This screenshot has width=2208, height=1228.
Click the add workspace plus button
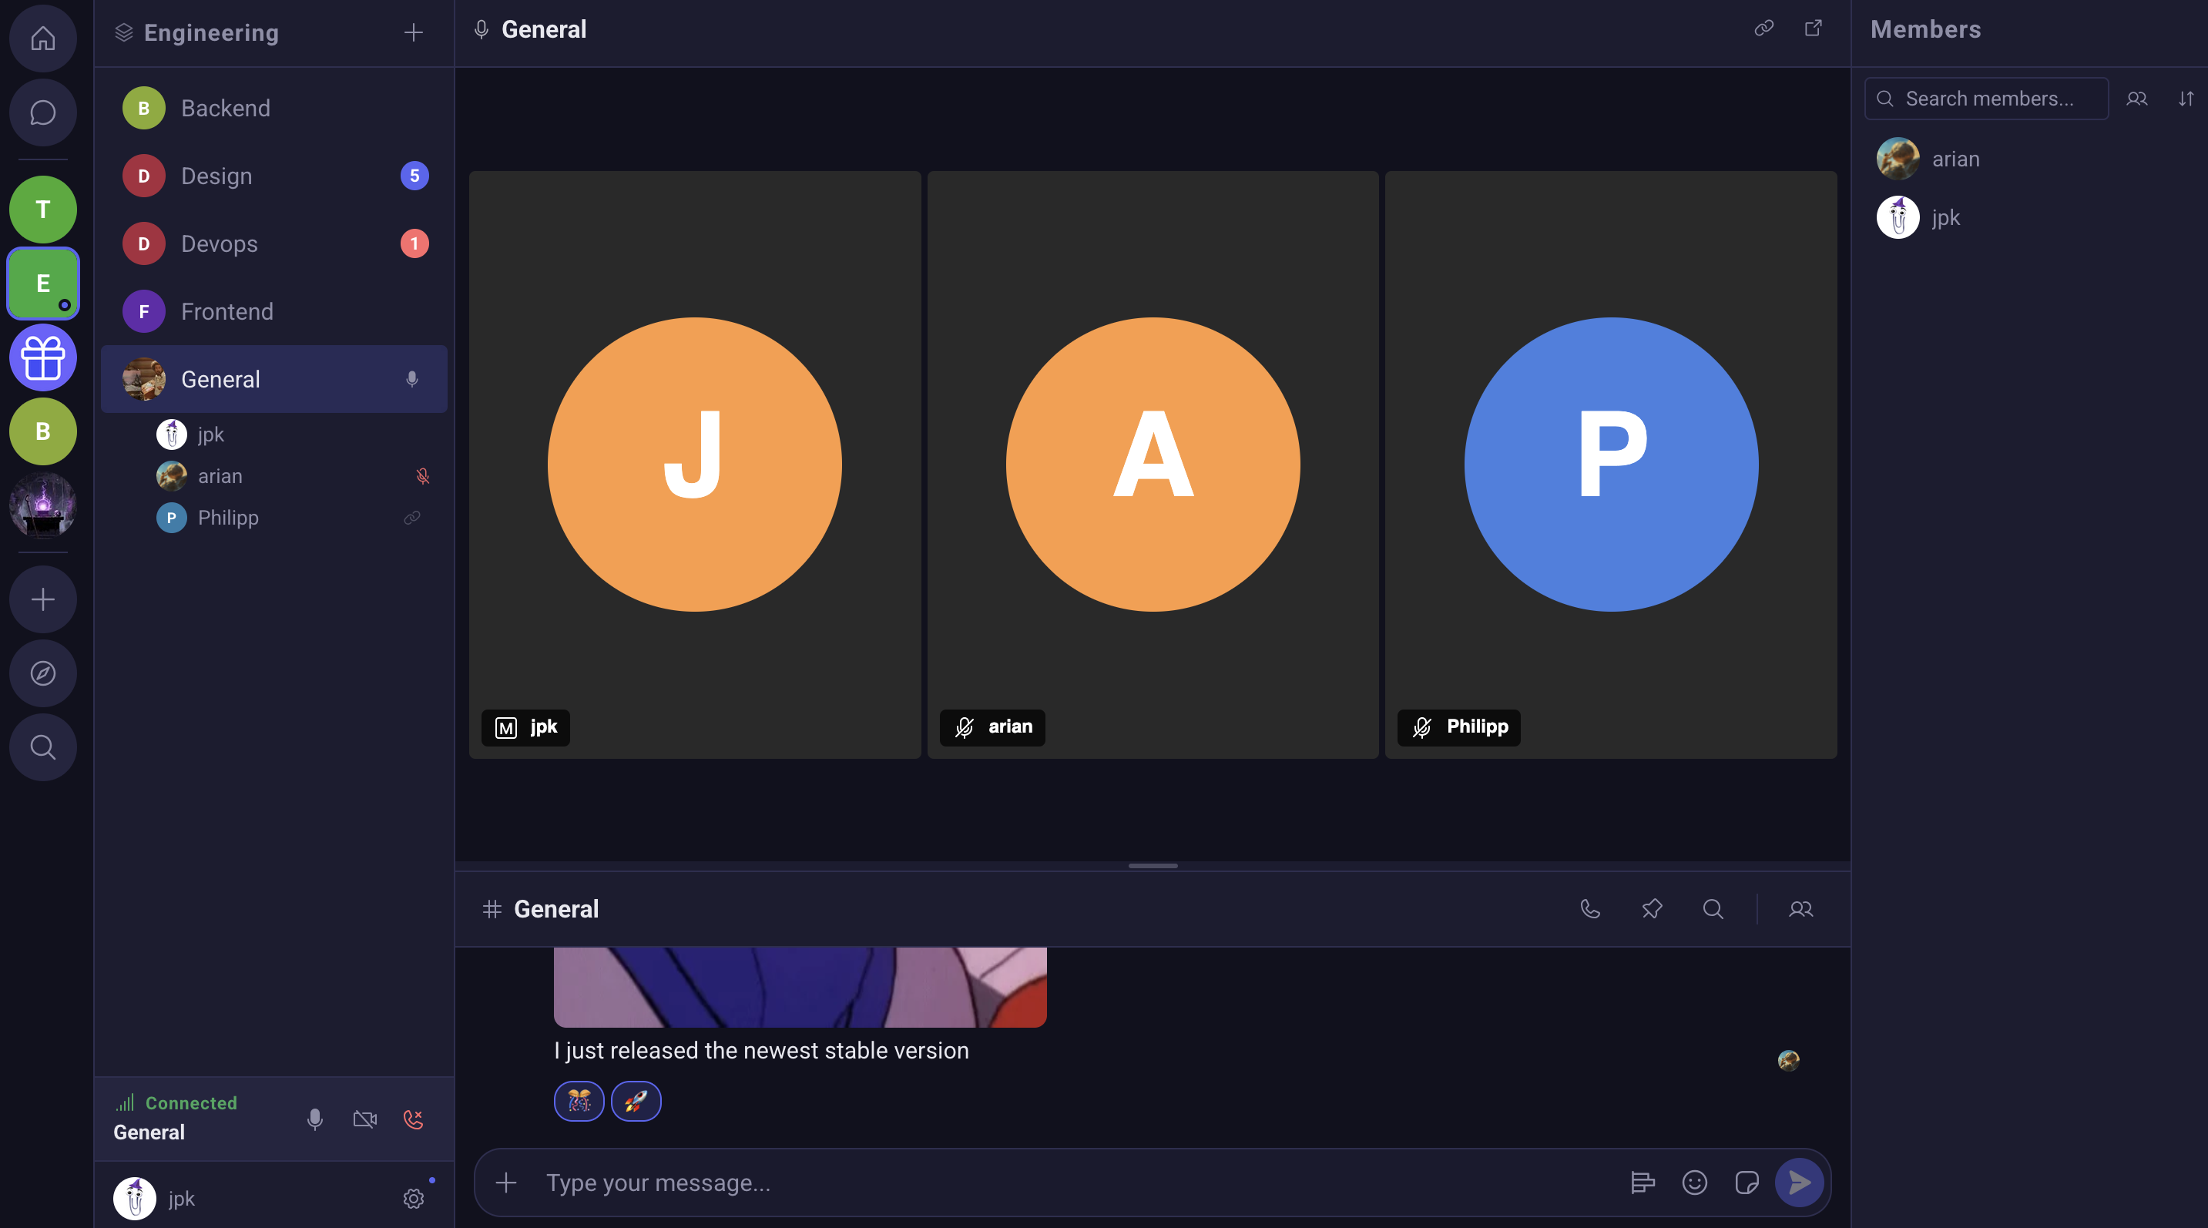[x=43, y=599]
